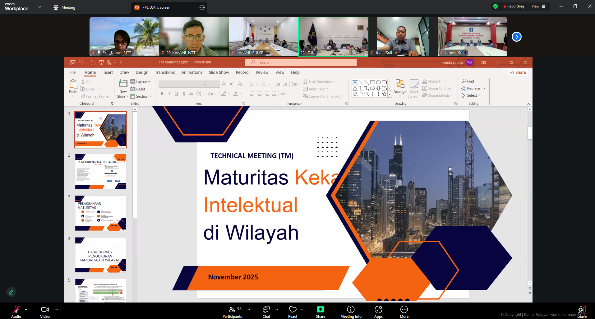
Task: Select the Convert to SmartArt icon
Action: [x=323, y=96]
